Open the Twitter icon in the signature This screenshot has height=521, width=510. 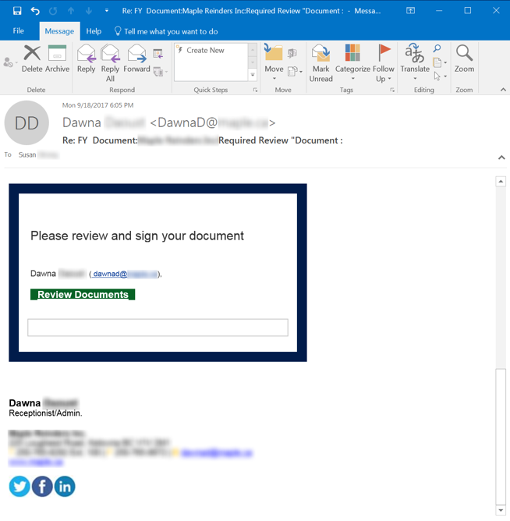19,487
